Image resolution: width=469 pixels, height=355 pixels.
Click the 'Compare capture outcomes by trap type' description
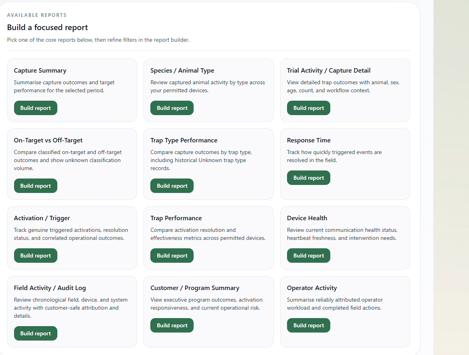pyautogui.click(x=201, y=160)
